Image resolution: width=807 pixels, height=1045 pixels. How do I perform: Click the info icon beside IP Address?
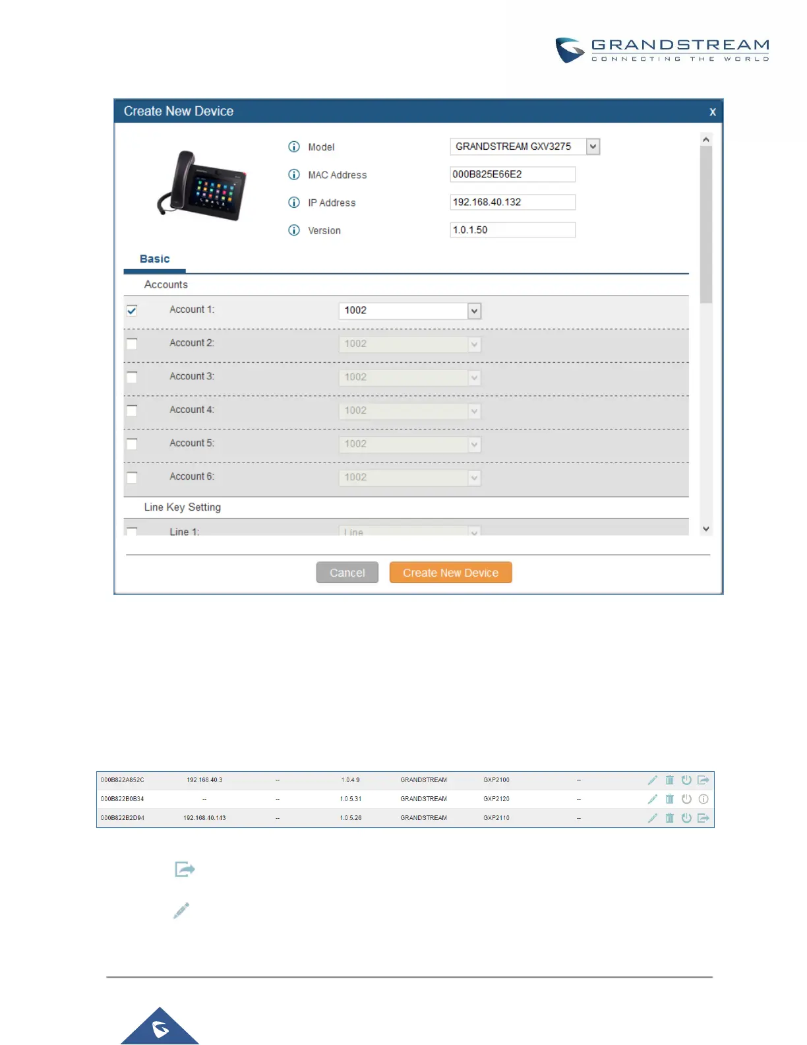(294, 202)
